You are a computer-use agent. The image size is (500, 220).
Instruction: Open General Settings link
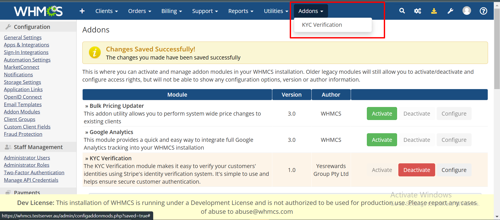[x=23, y=37]
